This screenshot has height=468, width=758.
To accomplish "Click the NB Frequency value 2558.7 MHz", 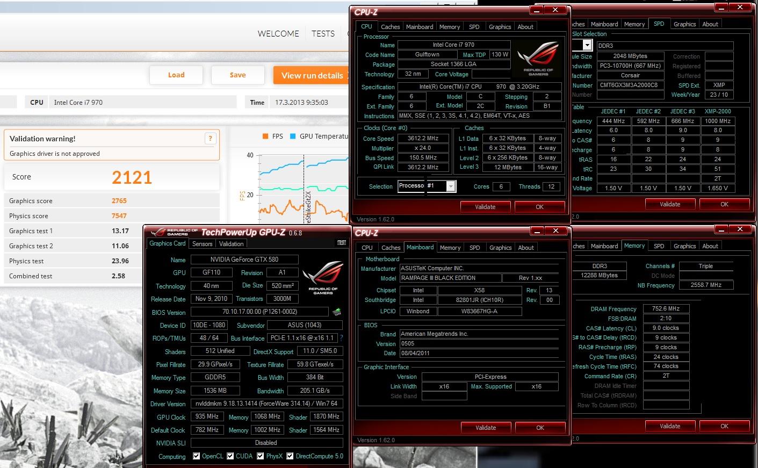I will pos(706,285).
